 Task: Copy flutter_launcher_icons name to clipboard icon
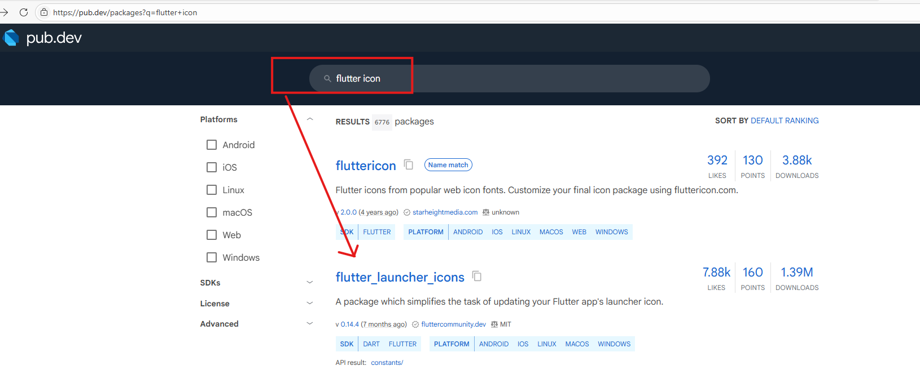pos(477,276)
